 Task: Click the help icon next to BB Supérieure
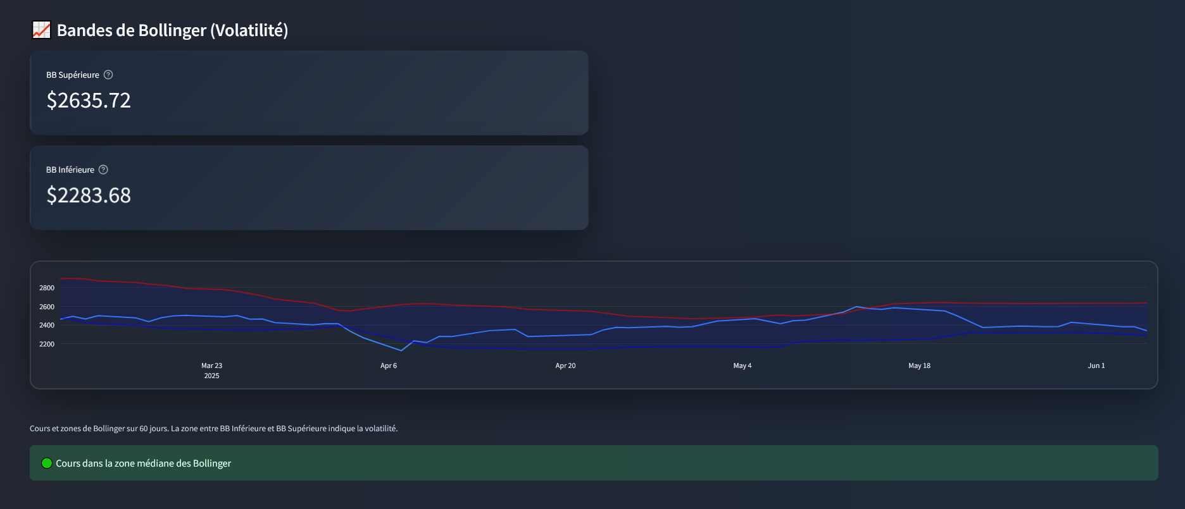[108, 75]
